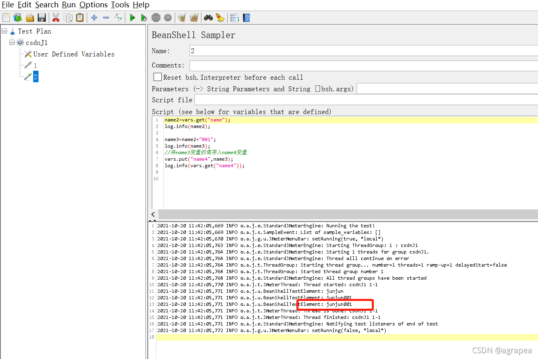The height and width of the screenshot is (359, 538).
Task: Click the minus Collapse All icon
Action: [106, 18]
